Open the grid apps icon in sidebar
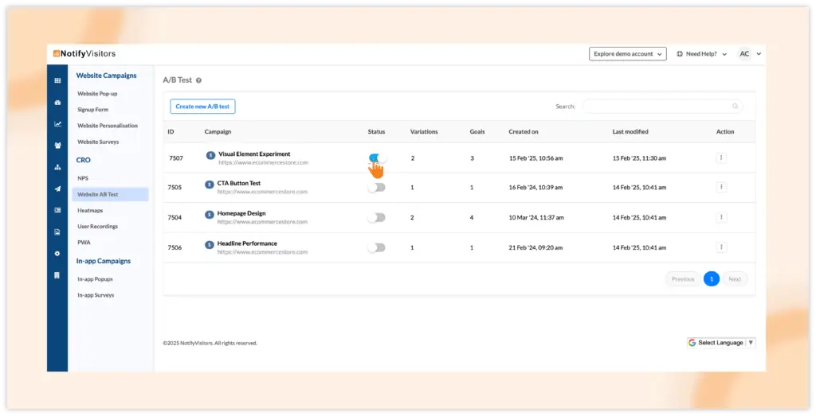This screenshot has width=816, height=416. click(57, 80)
